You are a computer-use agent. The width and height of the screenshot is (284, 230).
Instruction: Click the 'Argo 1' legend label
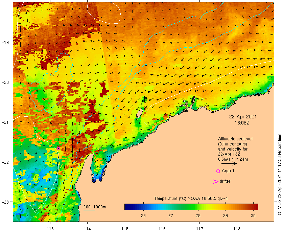click(x=228, y=171)
